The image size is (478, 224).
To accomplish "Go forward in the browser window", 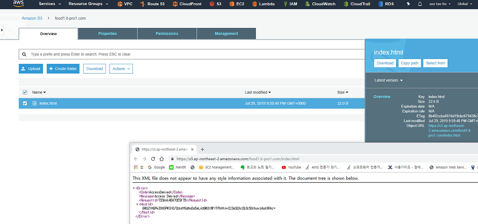I will point(145,159).
